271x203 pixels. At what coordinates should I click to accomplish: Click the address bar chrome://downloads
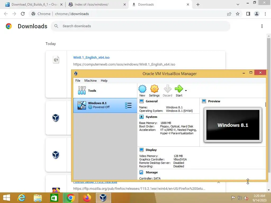pyautogui.click(x=72, y=14)
